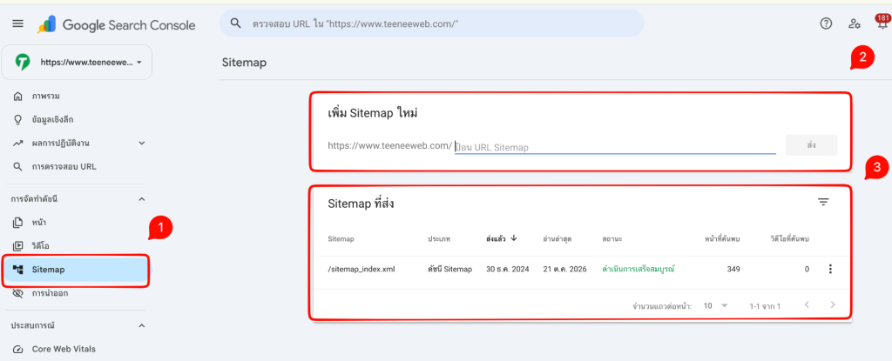Click the Google Search Console logo
Viewport: 892px width, 361px height.
117,25
